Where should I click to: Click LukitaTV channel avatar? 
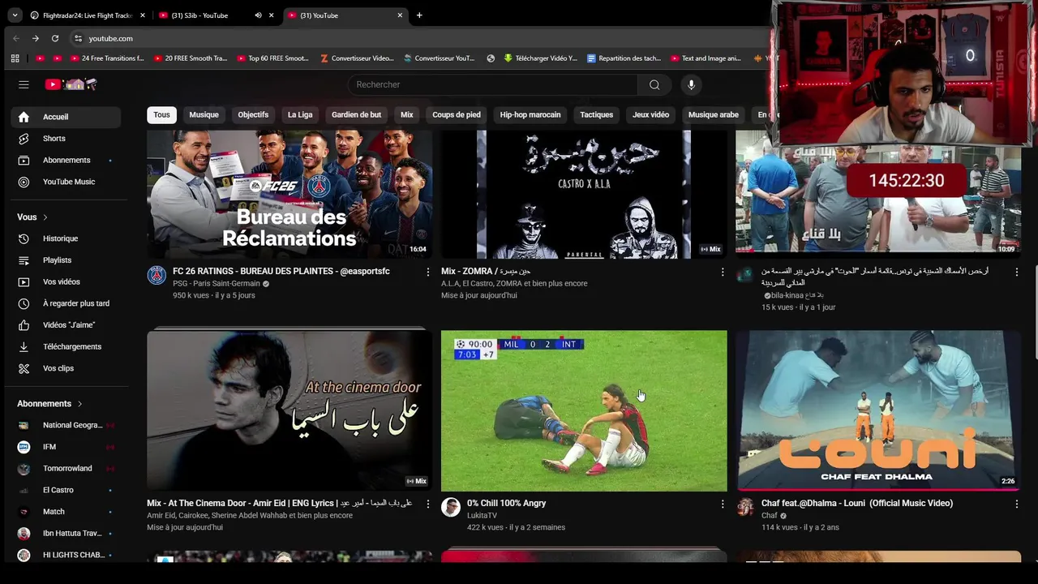point(451,508)
